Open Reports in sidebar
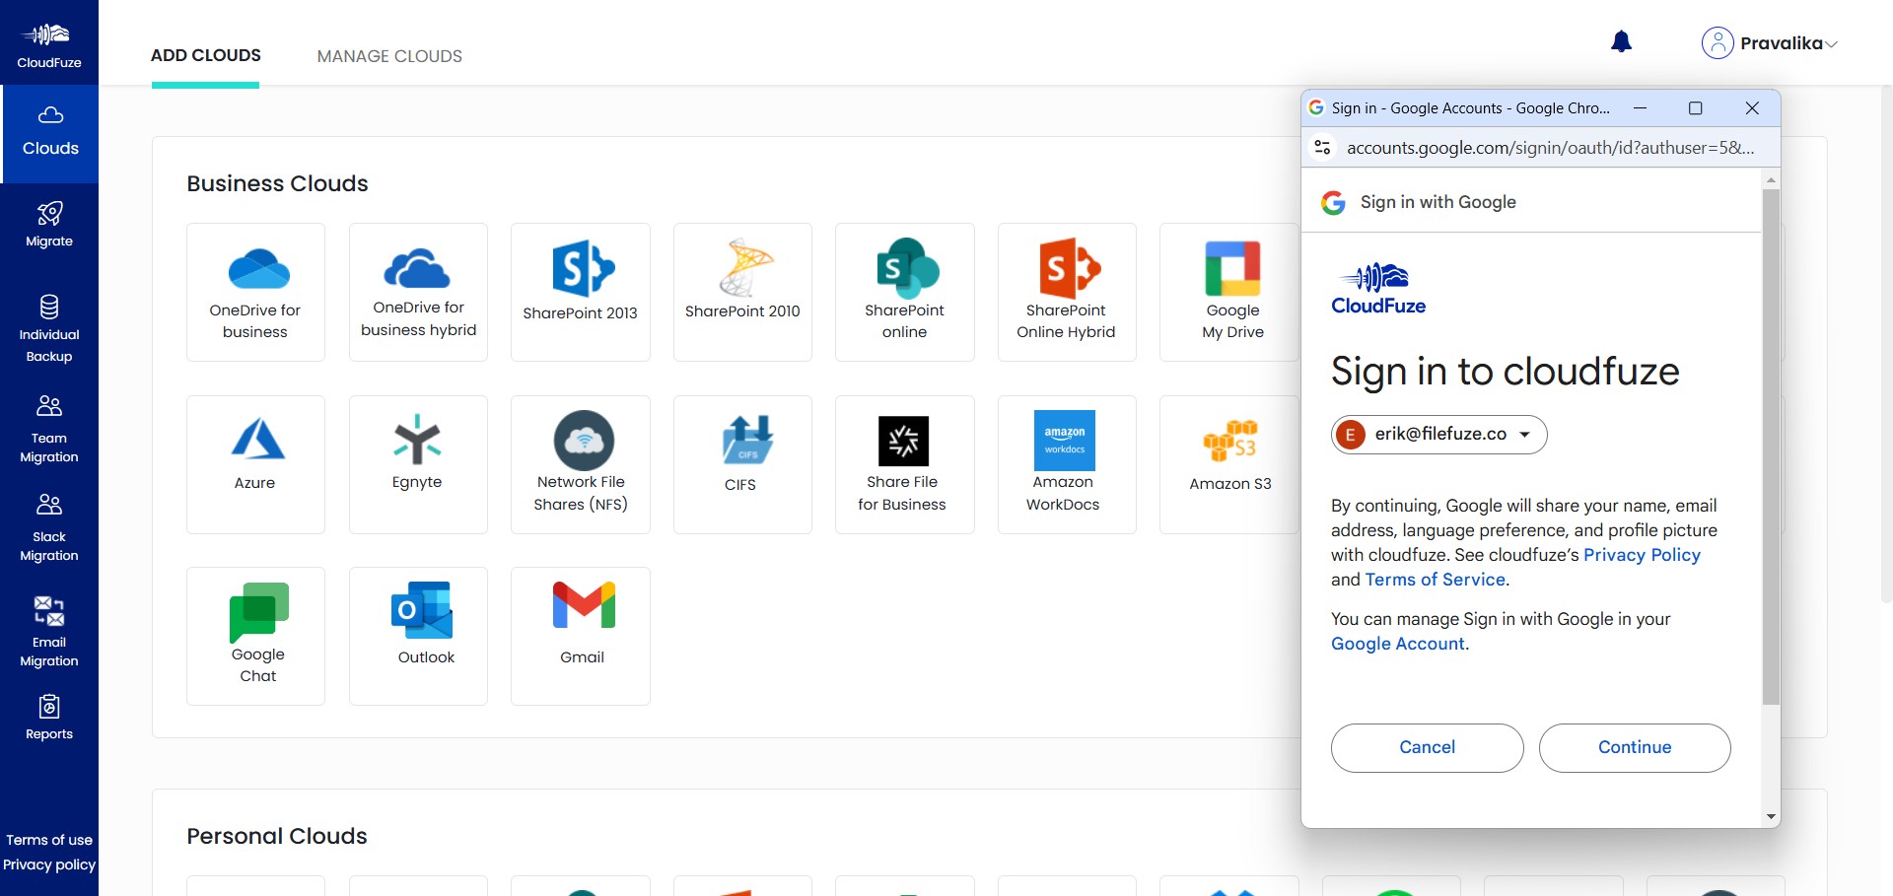The image size is (1893, 896). [x=49, y=718]
